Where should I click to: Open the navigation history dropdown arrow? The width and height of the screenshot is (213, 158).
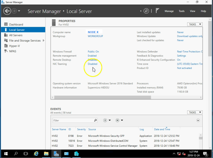[19, 11]
